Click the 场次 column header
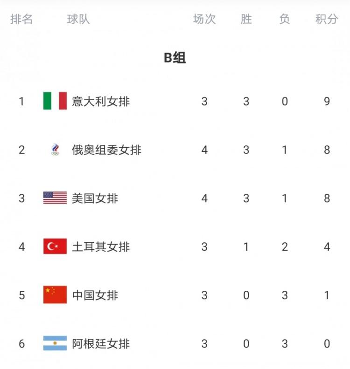The width and height of the screenshot is (350, 369). [204, 19]
